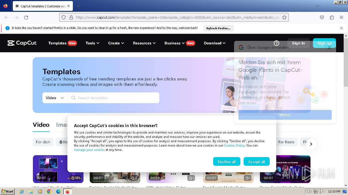Show more categories with the right arrow
This screenshot has height=195, width=348.
tap(311, 144)
